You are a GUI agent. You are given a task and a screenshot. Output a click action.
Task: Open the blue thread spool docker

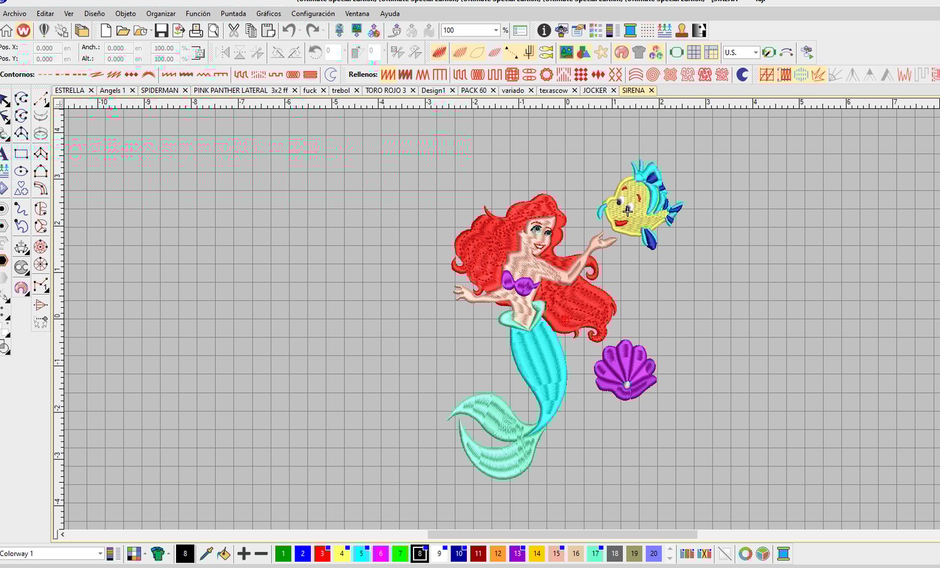[630, 30]
